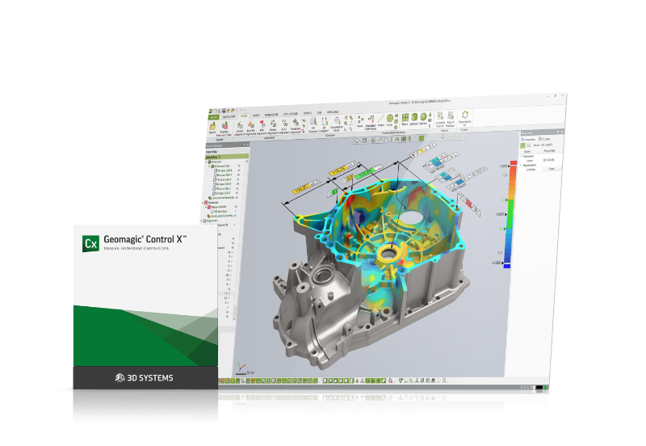Choose the Sphere construct tool
This screenshot has height=446, width=646.
coord(423,118)
